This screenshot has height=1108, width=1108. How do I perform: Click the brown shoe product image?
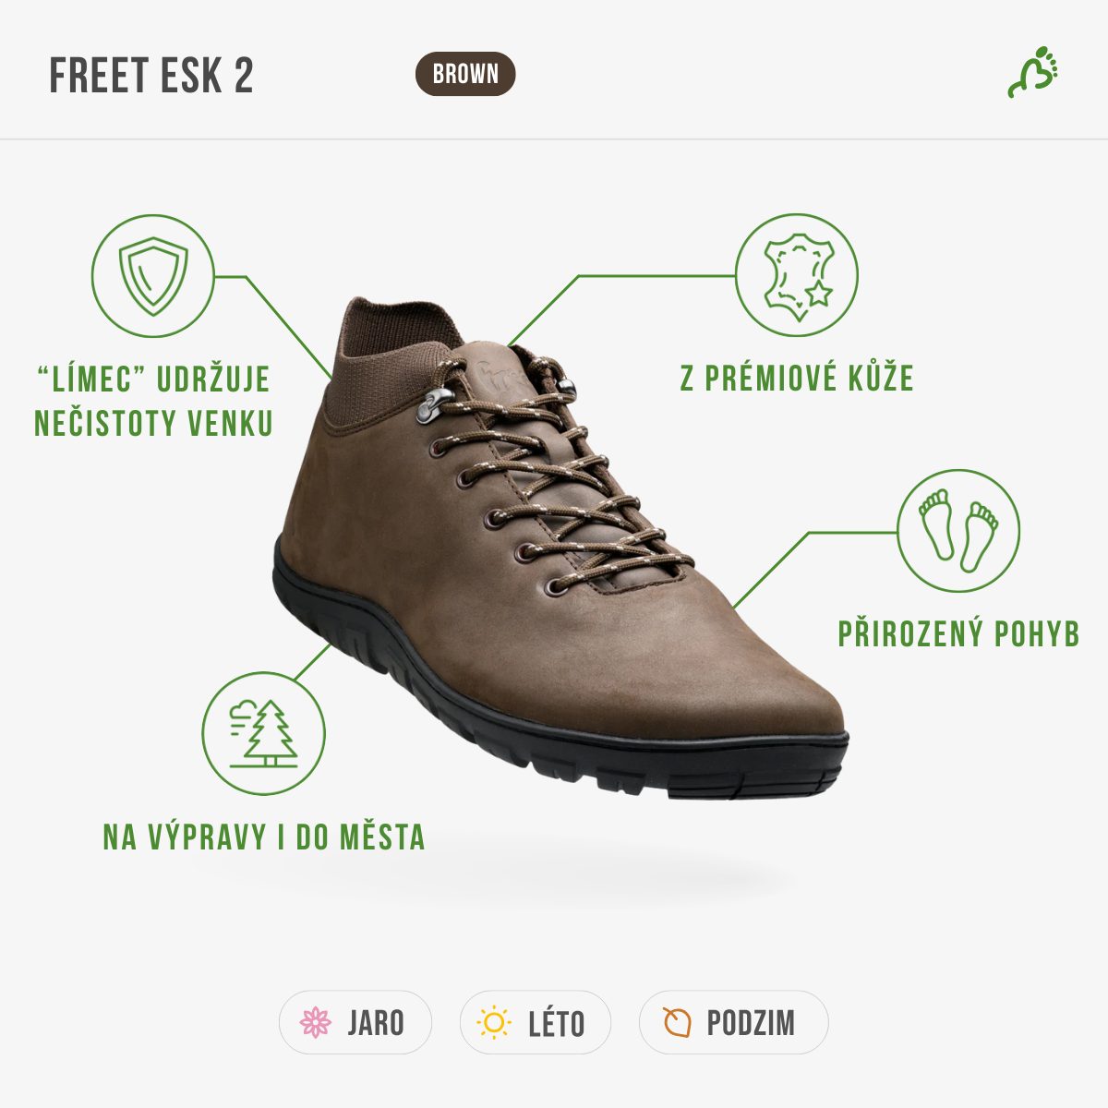click(x=560, y=547)
